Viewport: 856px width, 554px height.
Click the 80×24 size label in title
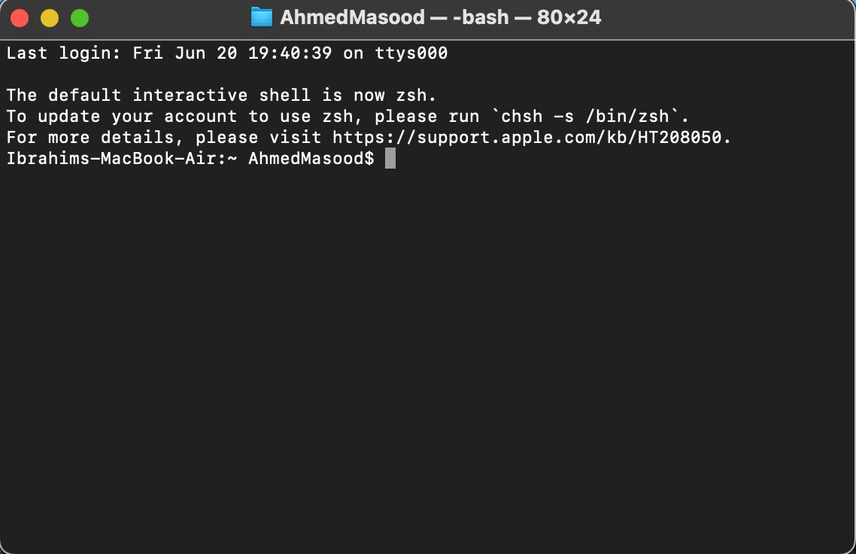(x=569, y=17)
